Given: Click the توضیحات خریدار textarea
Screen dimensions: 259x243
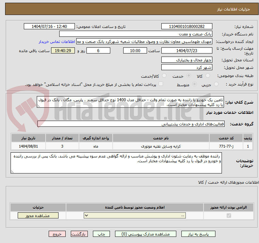Looking at the screenshot, I should coord(116,163).
